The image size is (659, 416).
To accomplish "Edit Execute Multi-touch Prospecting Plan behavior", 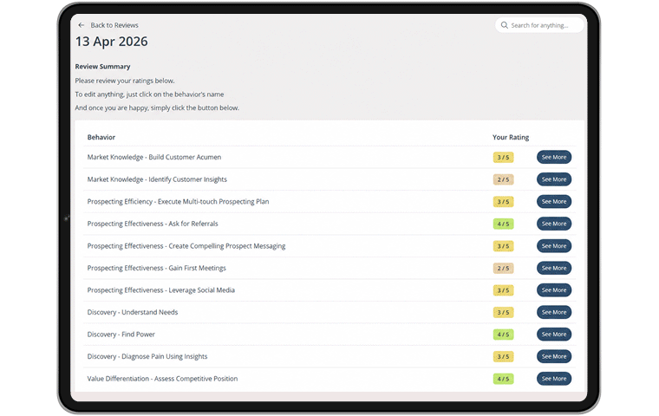I will 179,202.
